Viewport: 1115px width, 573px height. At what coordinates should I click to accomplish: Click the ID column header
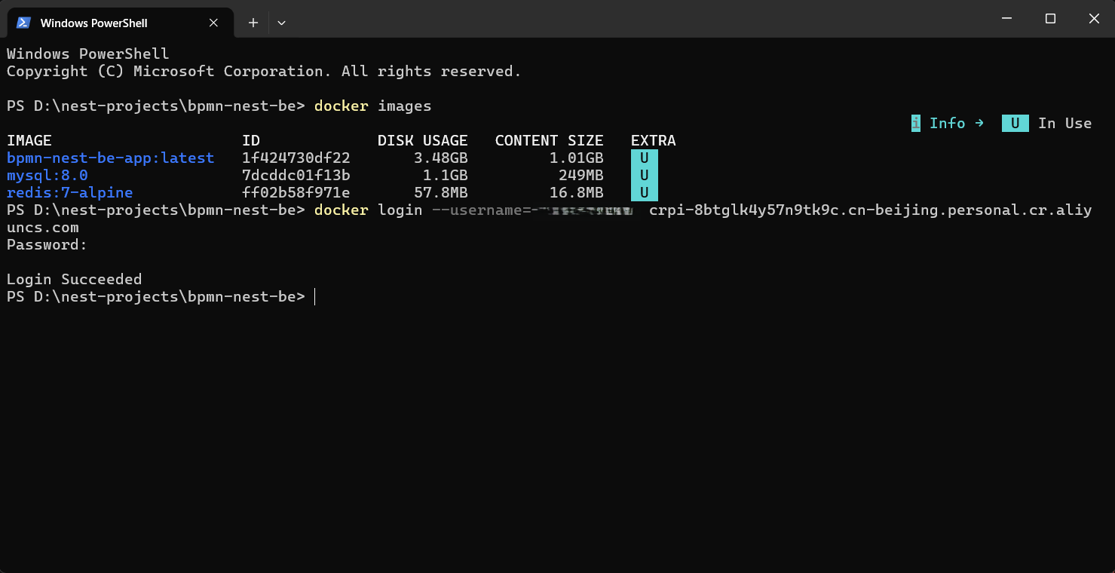[251, 140]
